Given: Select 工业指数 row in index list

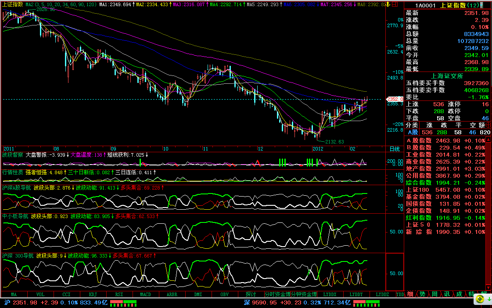Looking at the screenshot, I should coord(445,154).
